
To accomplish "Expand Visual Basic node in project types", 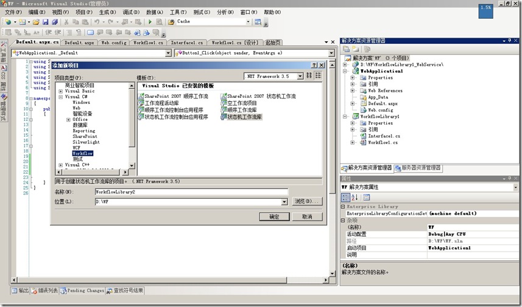I will click(x=60, y=91).
